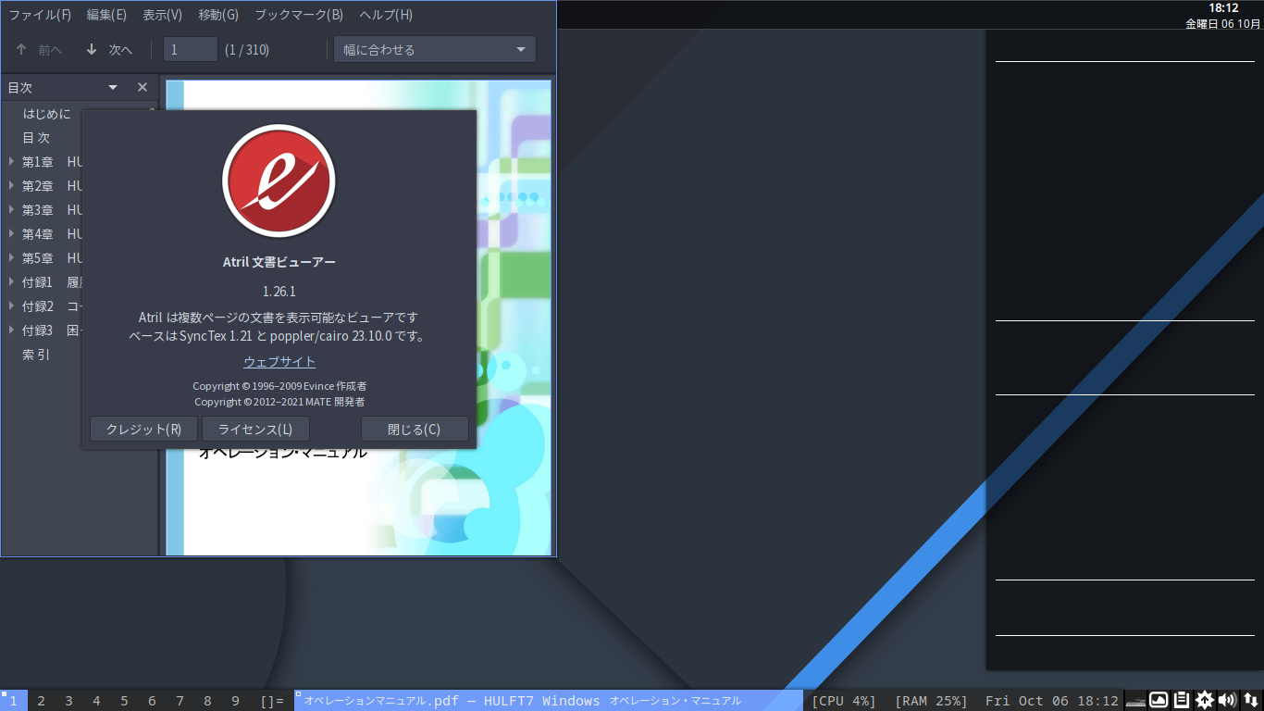The width and height of the screenshot is (1264, 711).
Task: Expand the 第2章 tree node
Action: 11,186
